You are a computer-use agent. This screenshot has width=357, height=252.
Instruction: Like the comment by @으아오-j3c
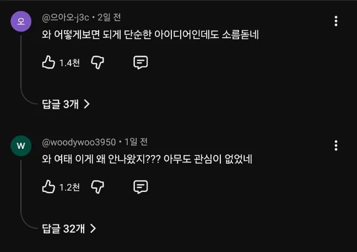(x=49, y=62)
